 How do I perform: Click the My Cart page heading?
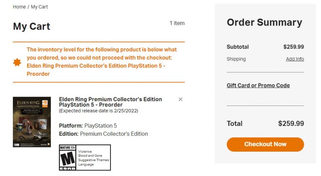[32, 26]
